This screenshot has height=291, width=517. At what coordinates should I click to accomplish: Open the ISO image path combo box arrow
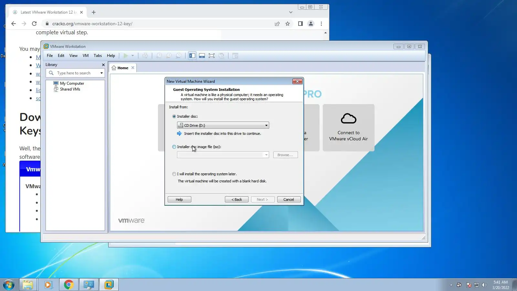click(x=266, y=155)
